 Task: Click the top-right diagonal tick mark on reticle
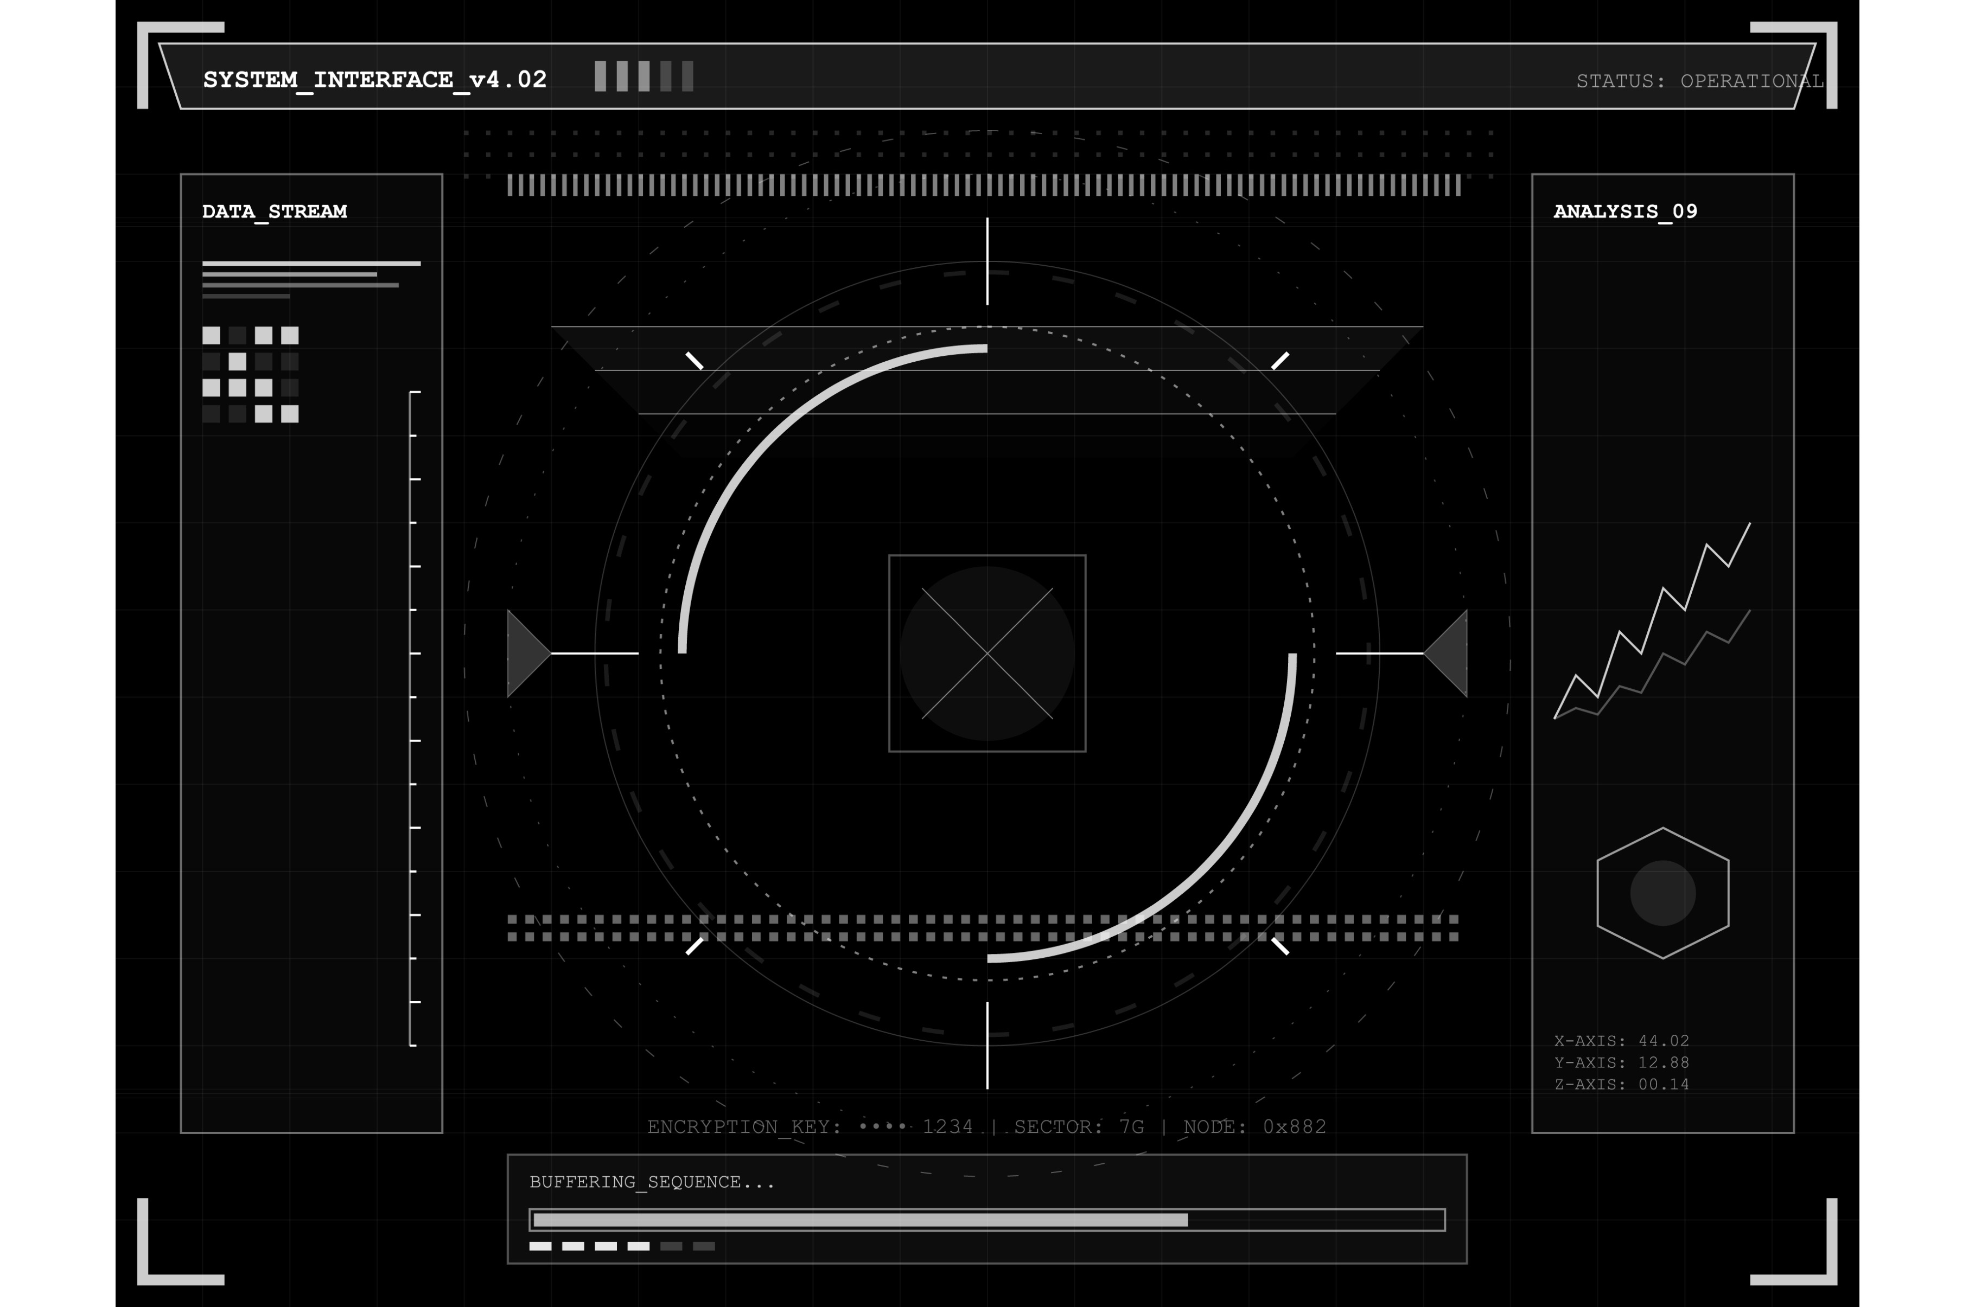click(x=1280, y=360)
